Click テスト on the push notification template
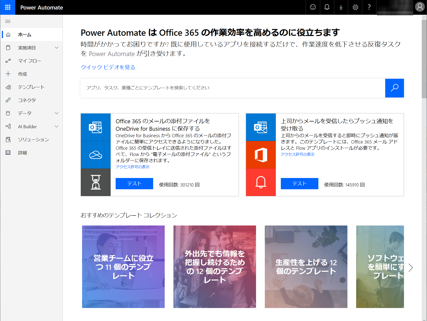The height and width of the screenshot is (321, 427). [300, 184]
